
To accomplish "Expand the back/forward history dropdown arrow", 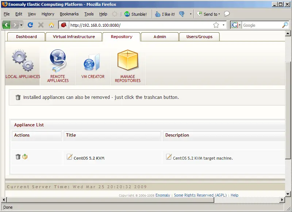I will [22, 25].
